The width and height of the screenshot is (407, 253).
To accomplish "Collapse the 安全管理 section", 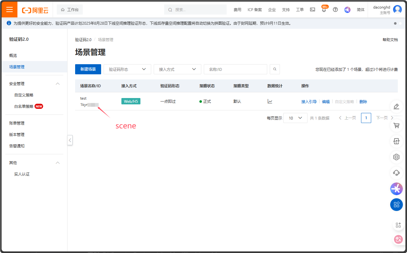I will 58,83.
